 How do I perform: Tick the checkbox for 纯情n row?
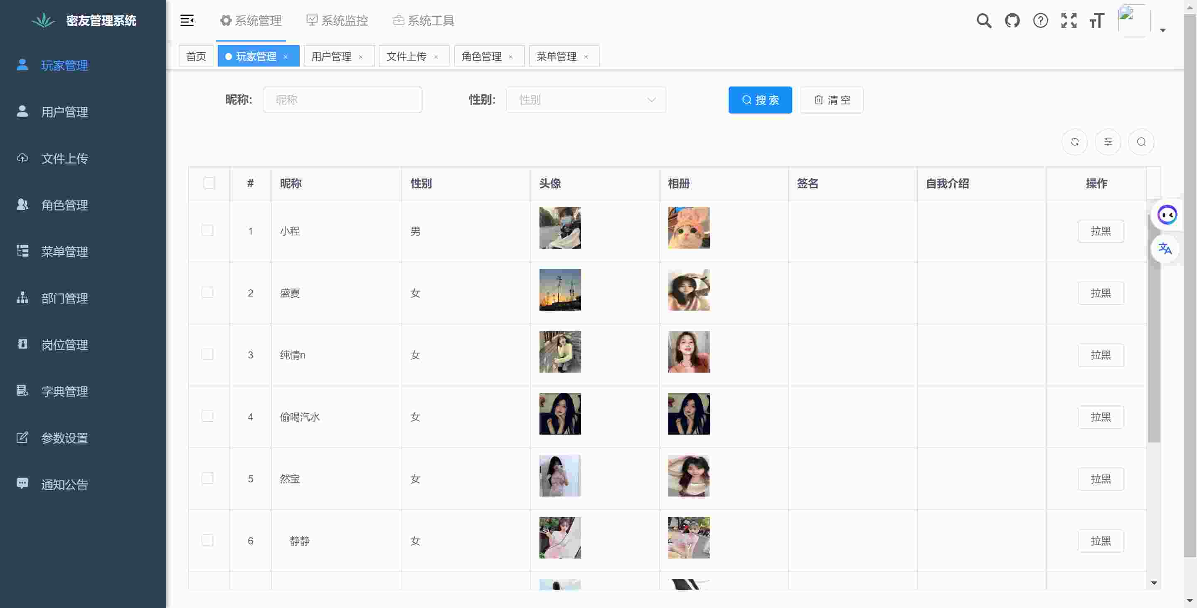coord(207,355)
